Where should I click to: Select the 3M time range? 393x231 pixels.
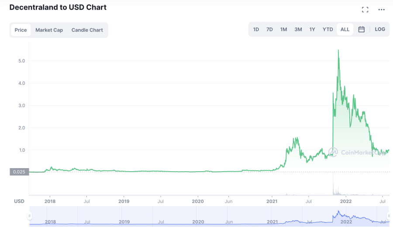[x=298, y=29]
